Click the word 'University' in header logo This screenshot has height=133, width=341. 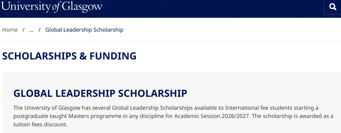(x=26, y=6)
